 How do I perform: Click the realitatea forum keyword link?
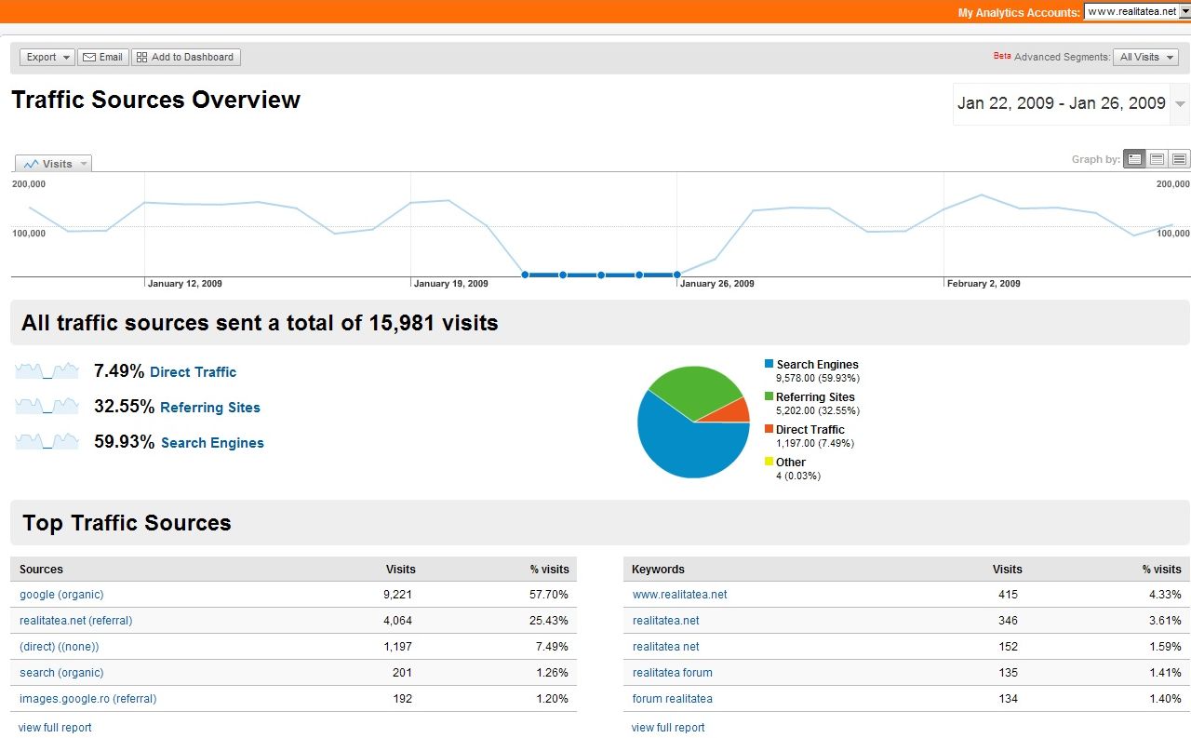(672, 673)
